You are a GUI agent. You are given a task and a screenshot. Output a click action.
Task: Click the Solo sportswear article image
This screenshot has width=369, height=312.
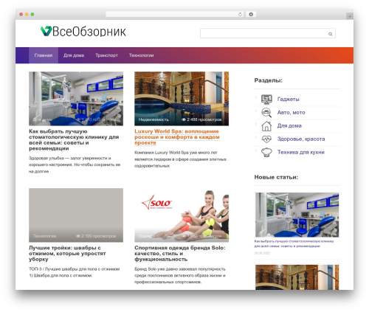pos(182,215)
